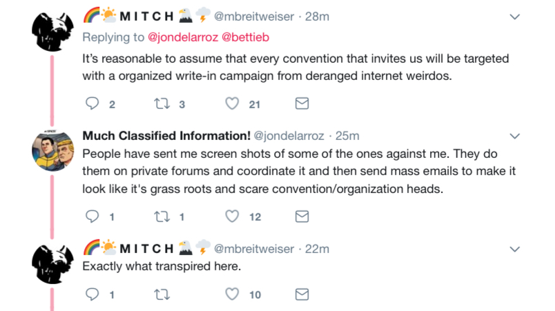Open the @jondelarroz mention link in reply line
The image size is (555, 311).
(183, 37)
